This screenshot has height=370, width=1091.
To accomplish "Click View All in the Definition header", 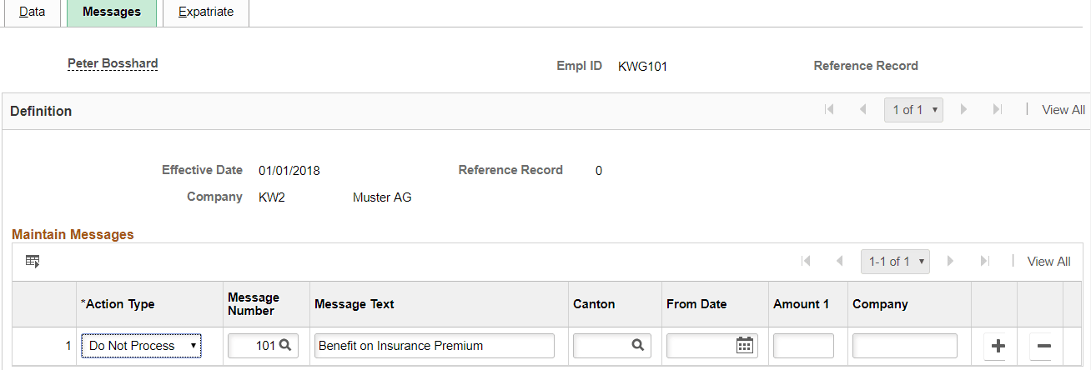I will click(x=1063, y=110).
